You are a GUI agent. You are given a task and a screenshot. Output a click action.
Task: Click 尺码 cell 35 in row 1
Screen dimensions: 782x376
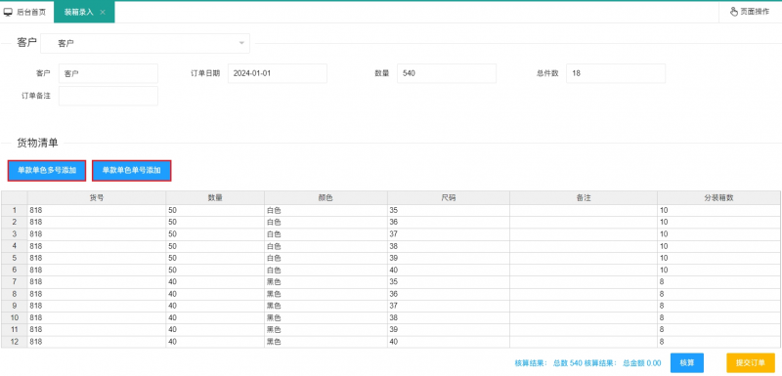[449, 210]
